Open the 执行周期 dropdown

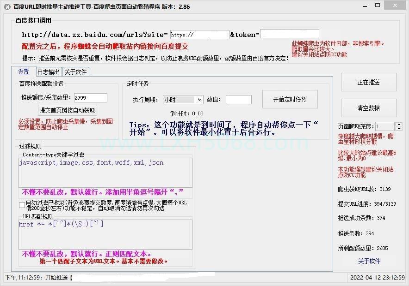click(183, 100)
